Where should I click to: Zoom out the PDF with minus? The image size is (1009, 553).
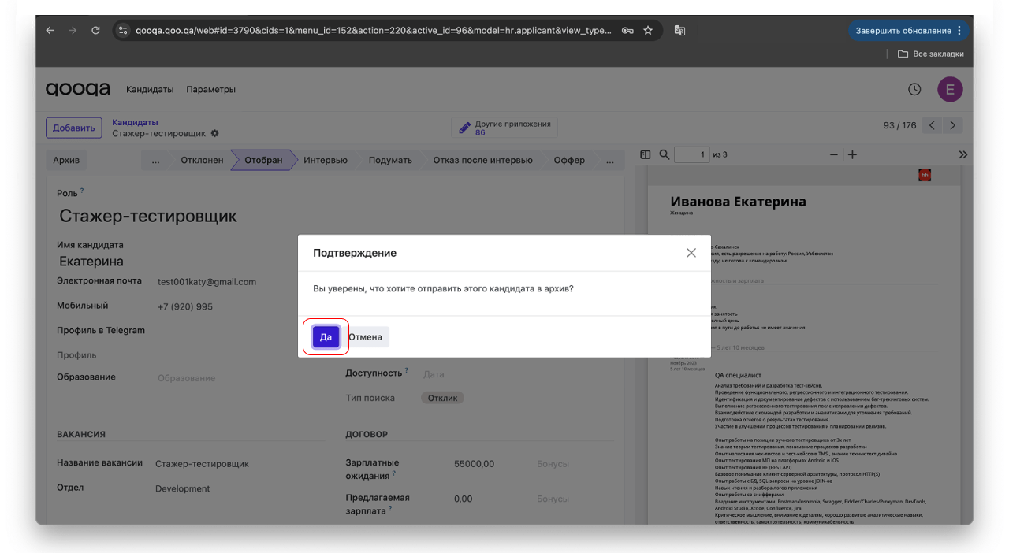[x=834, y=154]
